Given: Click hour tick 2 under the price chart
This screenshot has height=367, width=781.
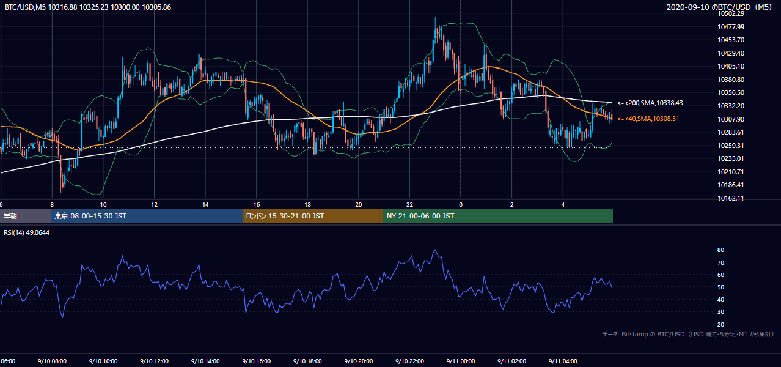Looking at the screenshot, I should click(512, 205).
